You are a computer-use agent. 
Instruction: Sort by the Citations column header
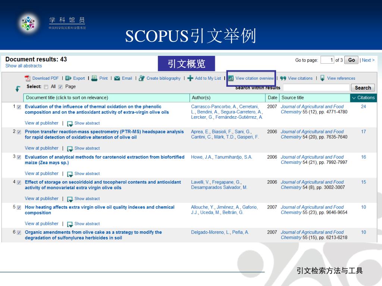[363, 98]
